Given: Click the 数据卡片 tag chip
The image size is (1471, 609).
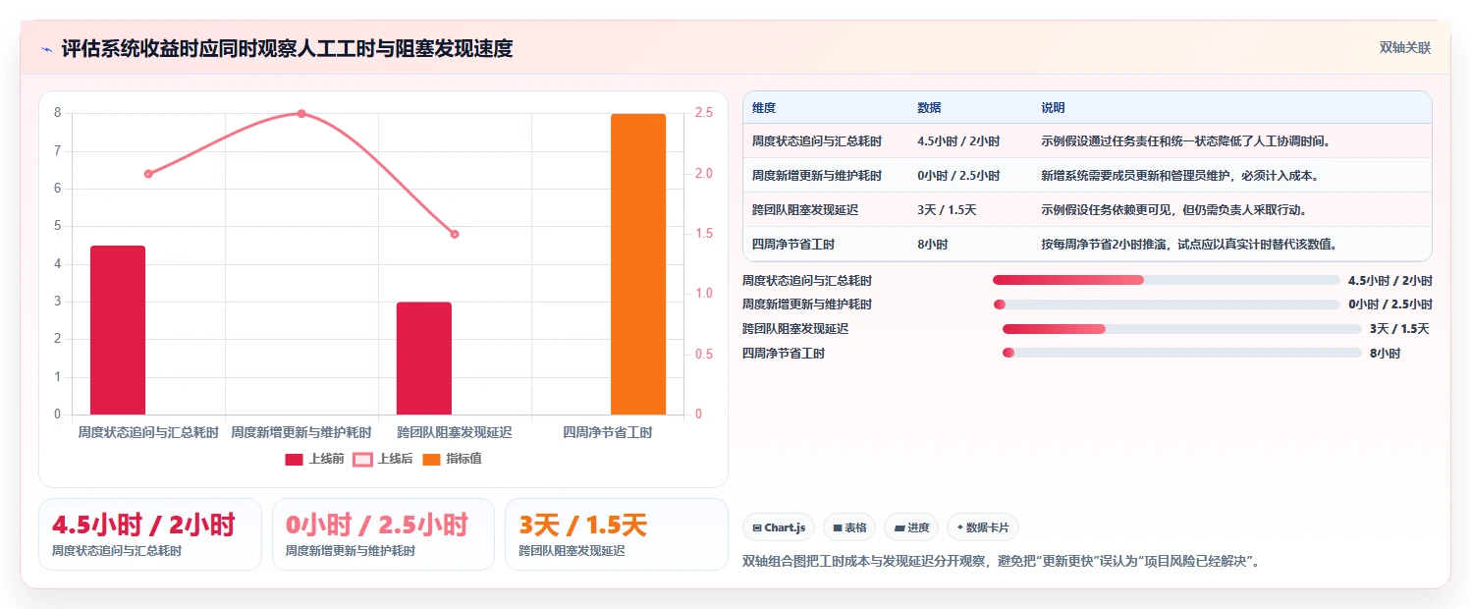Looking at the screenshot, I should pyautogui.click(x=983, y=527).
